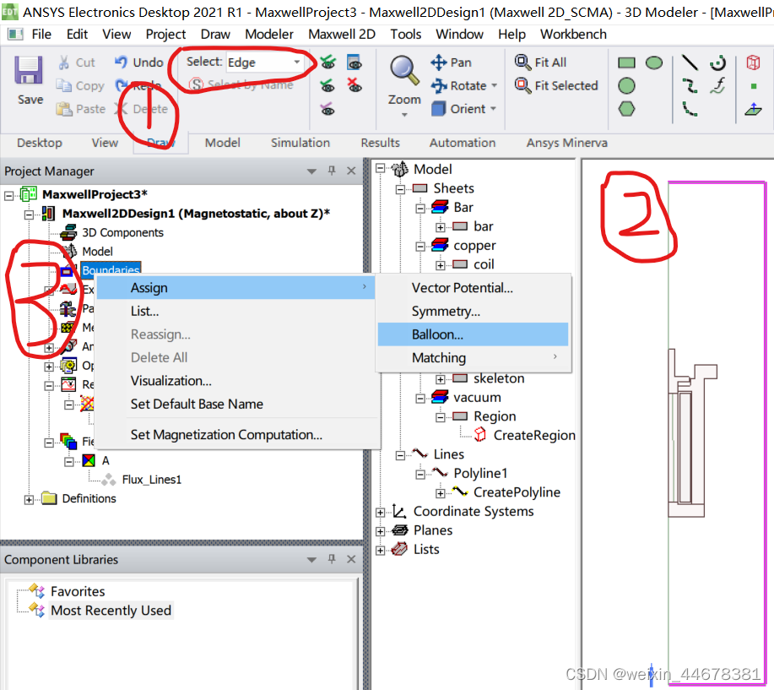Select the draw spline tool
The height and width of the screenshot is (690, 774).
coord(690,85)
